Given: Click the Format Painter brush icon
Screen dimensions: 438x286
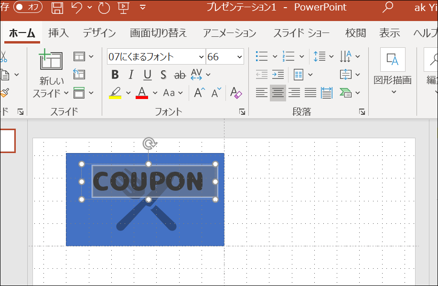Looking at the screenshot, I should point(4,93).
